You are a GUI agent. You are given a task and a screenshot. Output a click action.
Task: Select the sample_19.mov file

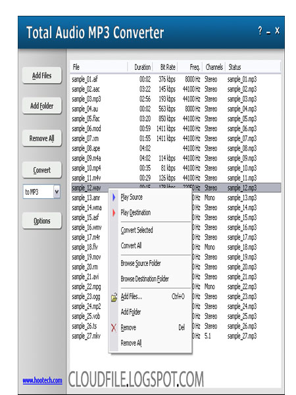click(x=86, y=257)
